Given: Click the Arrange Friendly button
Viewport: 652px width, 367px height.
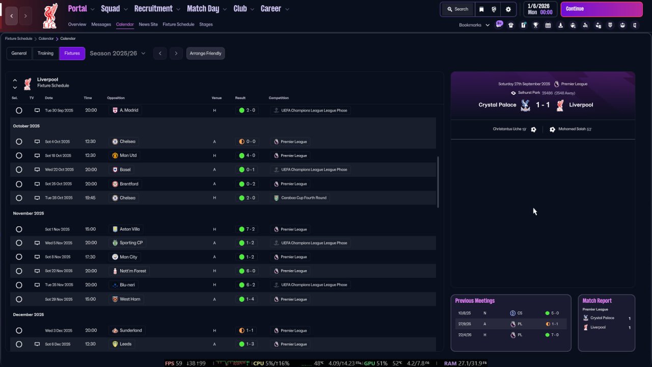Looking at the screenshot, I should 206,54.
